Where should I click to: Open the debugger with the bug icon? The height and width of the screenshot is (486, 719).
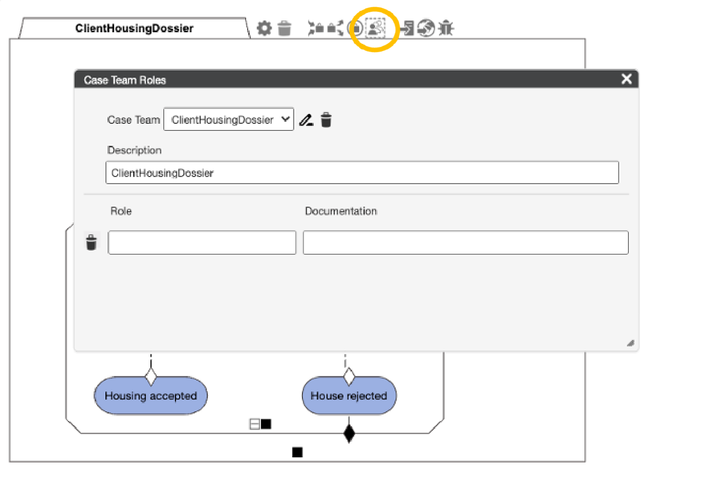446,28
